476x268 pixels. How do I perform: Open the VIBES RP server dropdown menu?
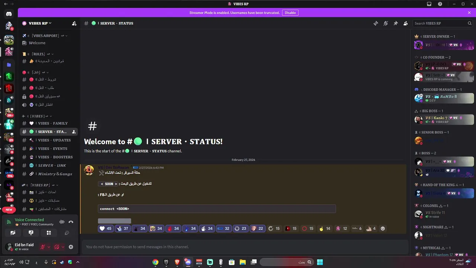click(39, 23)
